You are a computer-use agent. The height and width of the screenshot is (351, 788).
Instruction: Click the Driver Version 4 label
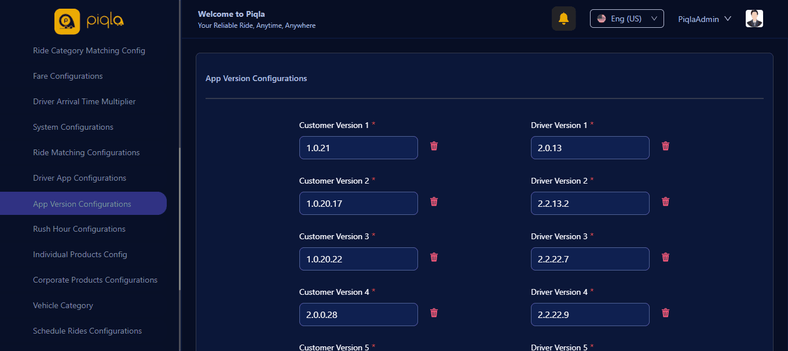tap(559, 292)
